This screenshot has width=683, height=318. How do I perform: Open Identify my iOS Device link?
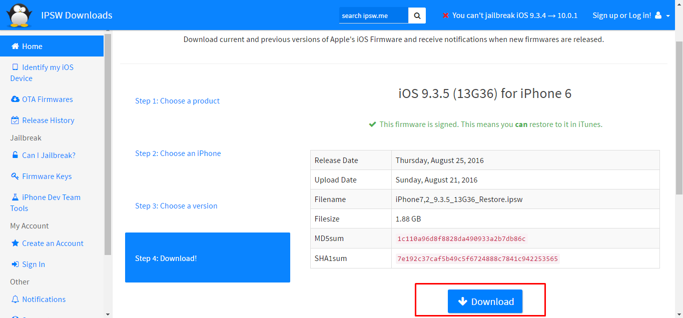click(x=42, y=72)
